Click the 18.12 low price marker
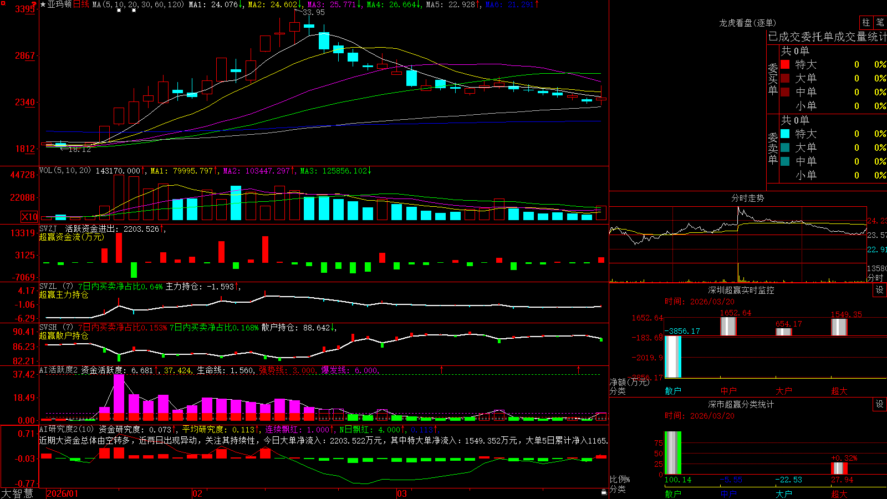 click(x=79, y=149)
